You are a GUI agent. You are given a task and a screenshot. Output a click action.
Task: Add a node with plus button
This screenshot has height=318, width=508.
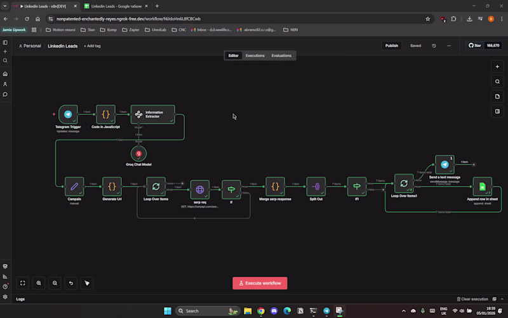pos(497,67)
